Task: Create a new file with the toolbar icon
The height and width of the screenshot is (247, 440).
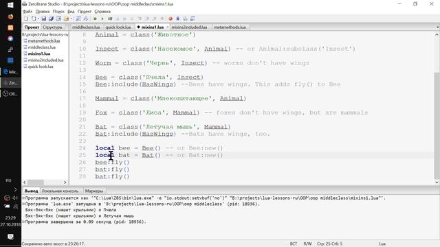Action: 26,19
